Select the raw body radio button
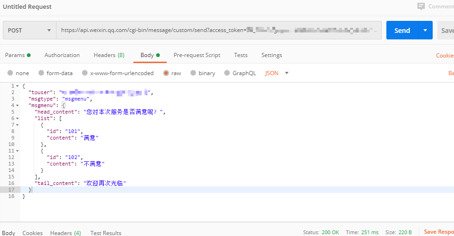454x236 pixels. pos(166,73)
